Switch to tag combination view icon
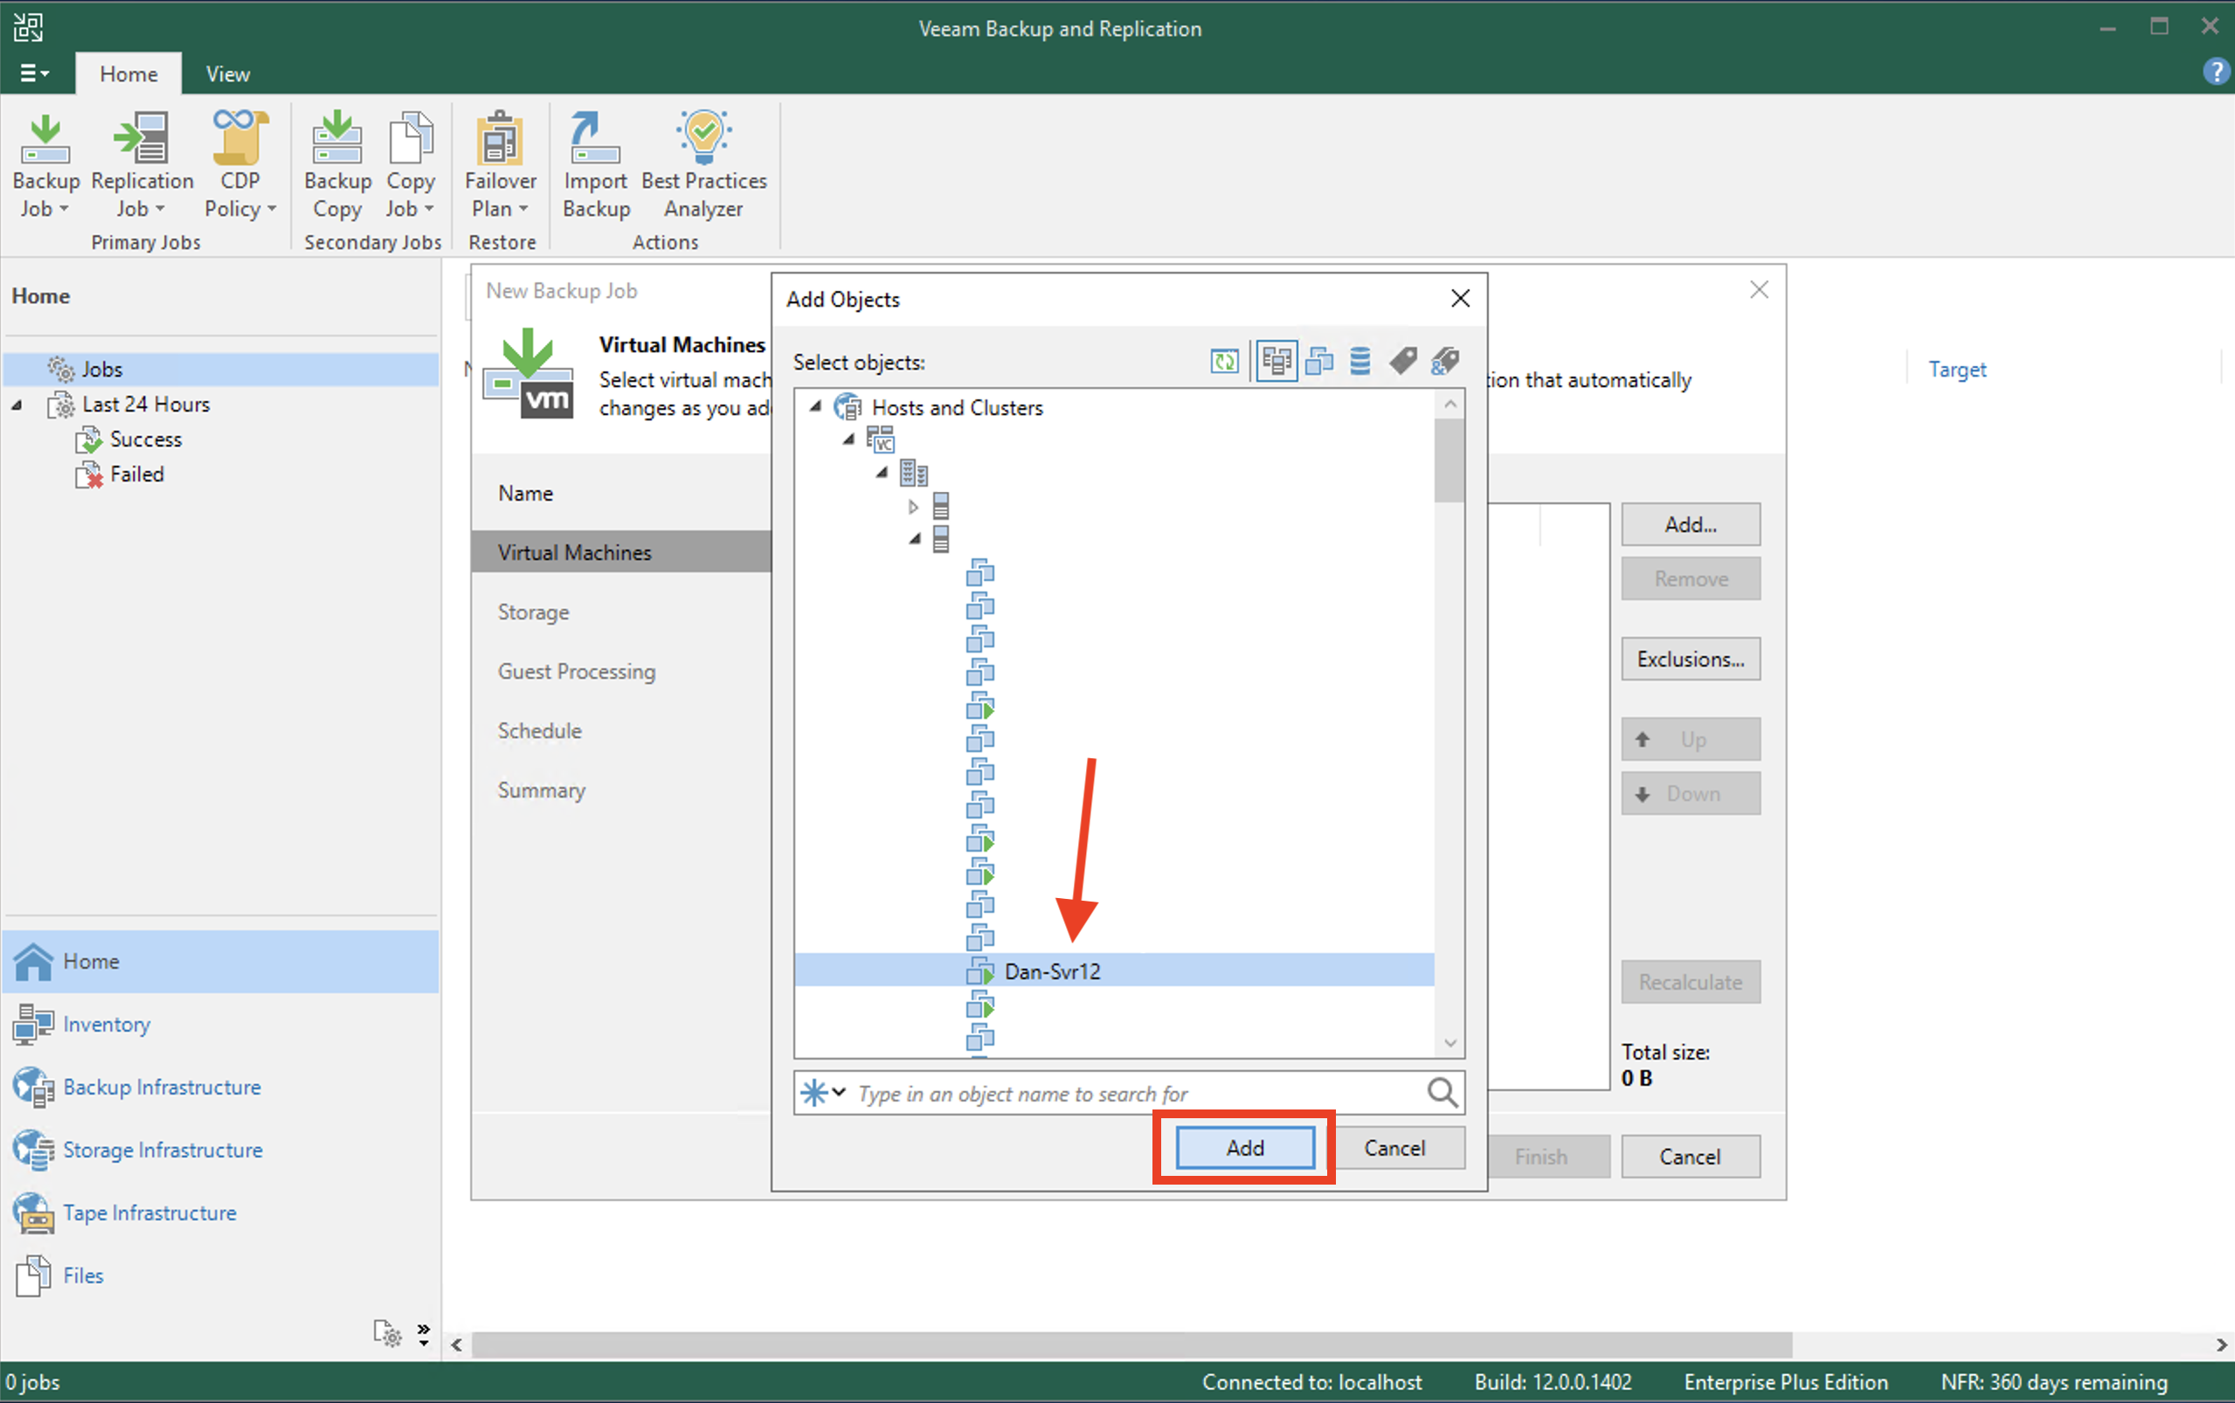Screen dimensions: 2235x1403 click(1444, 361)
